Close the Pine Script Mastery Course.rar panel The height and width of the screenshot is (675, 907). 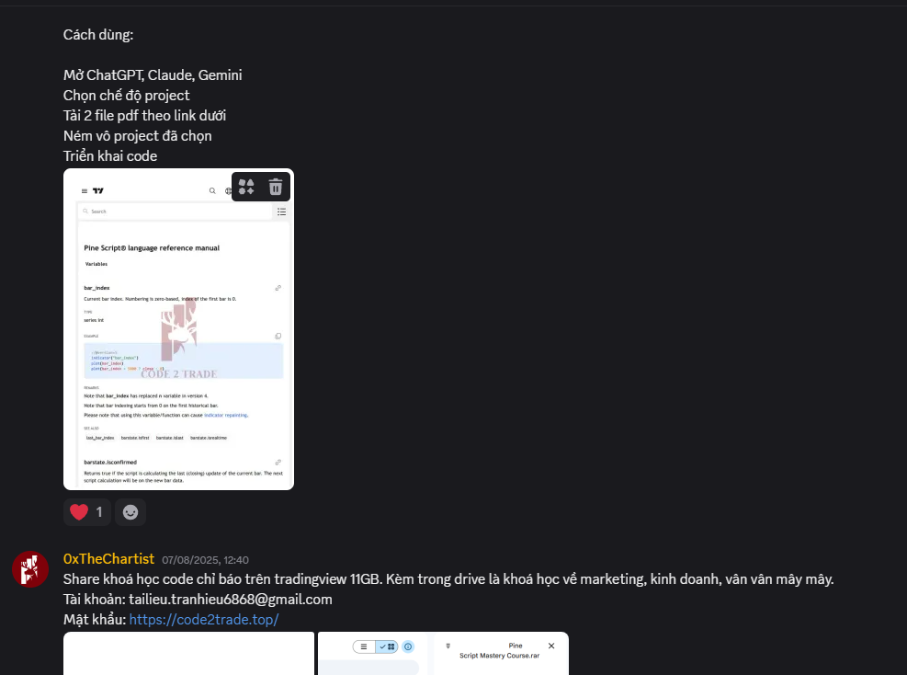click(x=551, y=646)
